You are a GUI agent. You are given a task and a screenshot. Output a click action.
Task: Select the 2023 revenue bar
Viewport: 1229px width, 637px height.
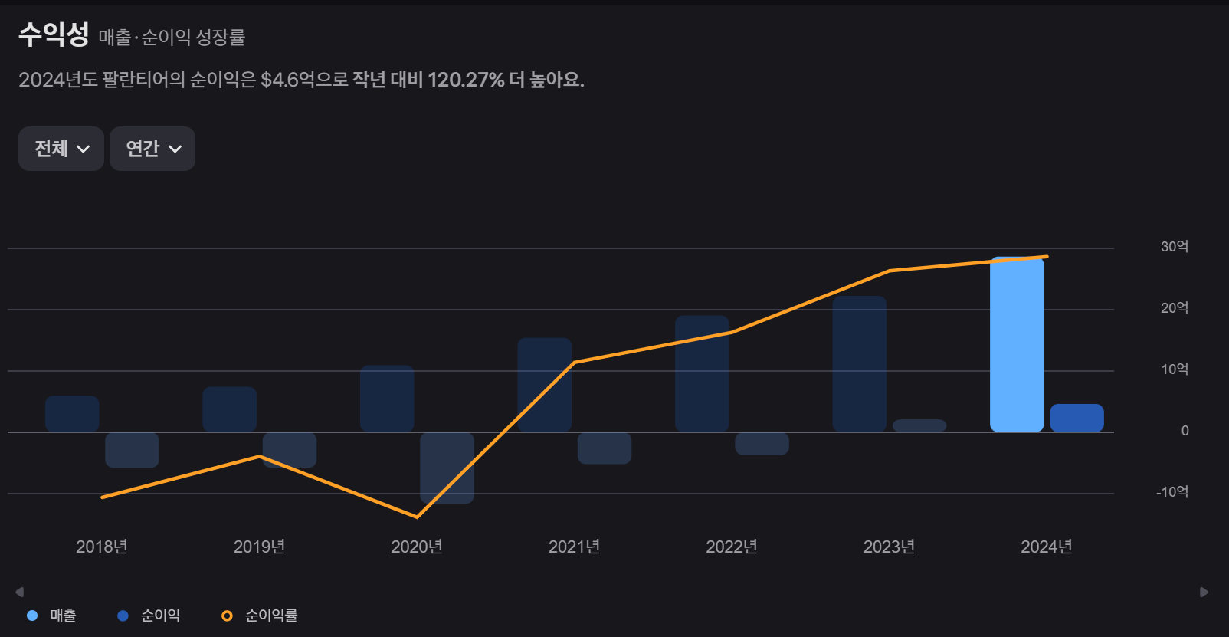[860, 364]
